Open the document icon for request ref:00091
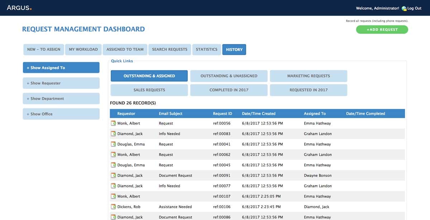This screenshot has height=220, width=430. tap(114, 175)
